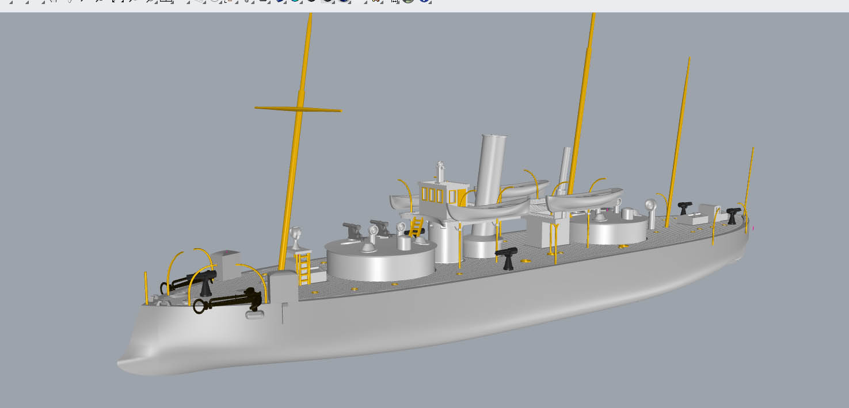Screen dimensions: 849x408
Task: Click the teal sphere Shade toolbar icon
Action: point(295,1)
